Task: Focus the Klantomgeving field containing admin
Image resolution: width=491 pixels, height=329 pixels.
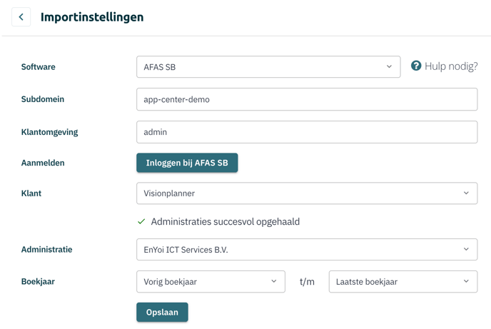Action: tap(307, 132)
